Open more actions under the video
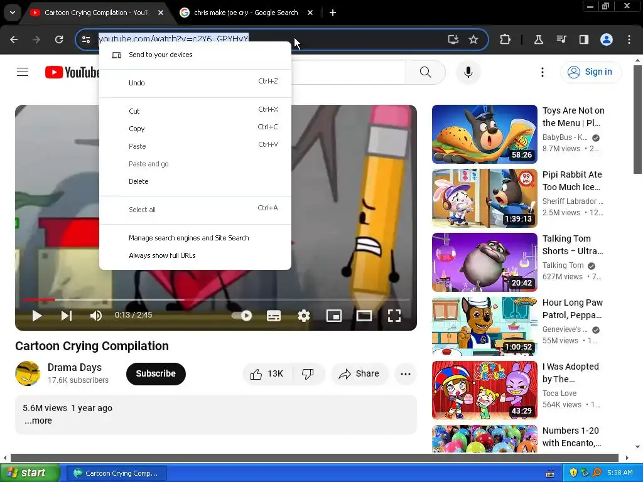Screen dimensions: 643x482 point(406,374)
